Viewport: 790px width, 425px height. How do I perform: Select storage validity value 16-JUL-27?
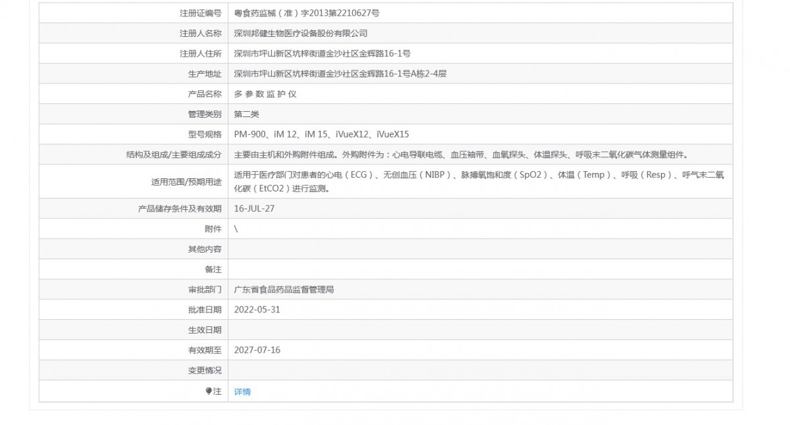pos(254,209)
